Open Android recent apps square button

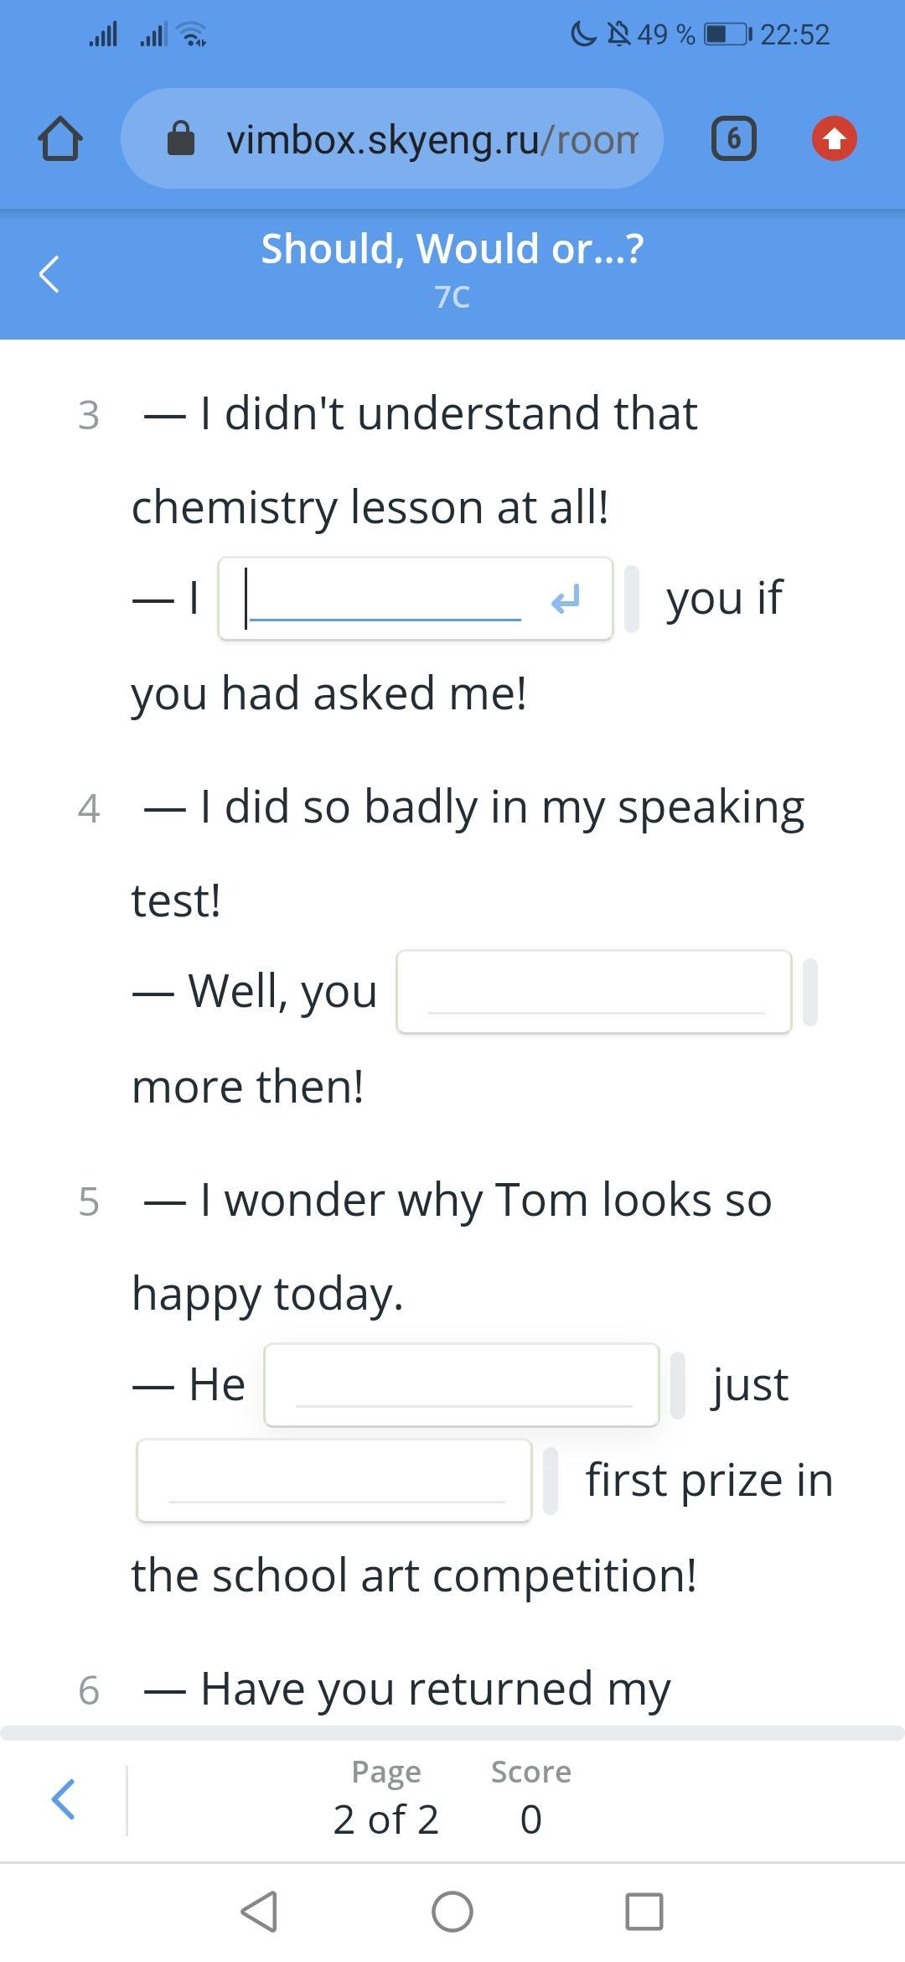[x=644, y=1912]
